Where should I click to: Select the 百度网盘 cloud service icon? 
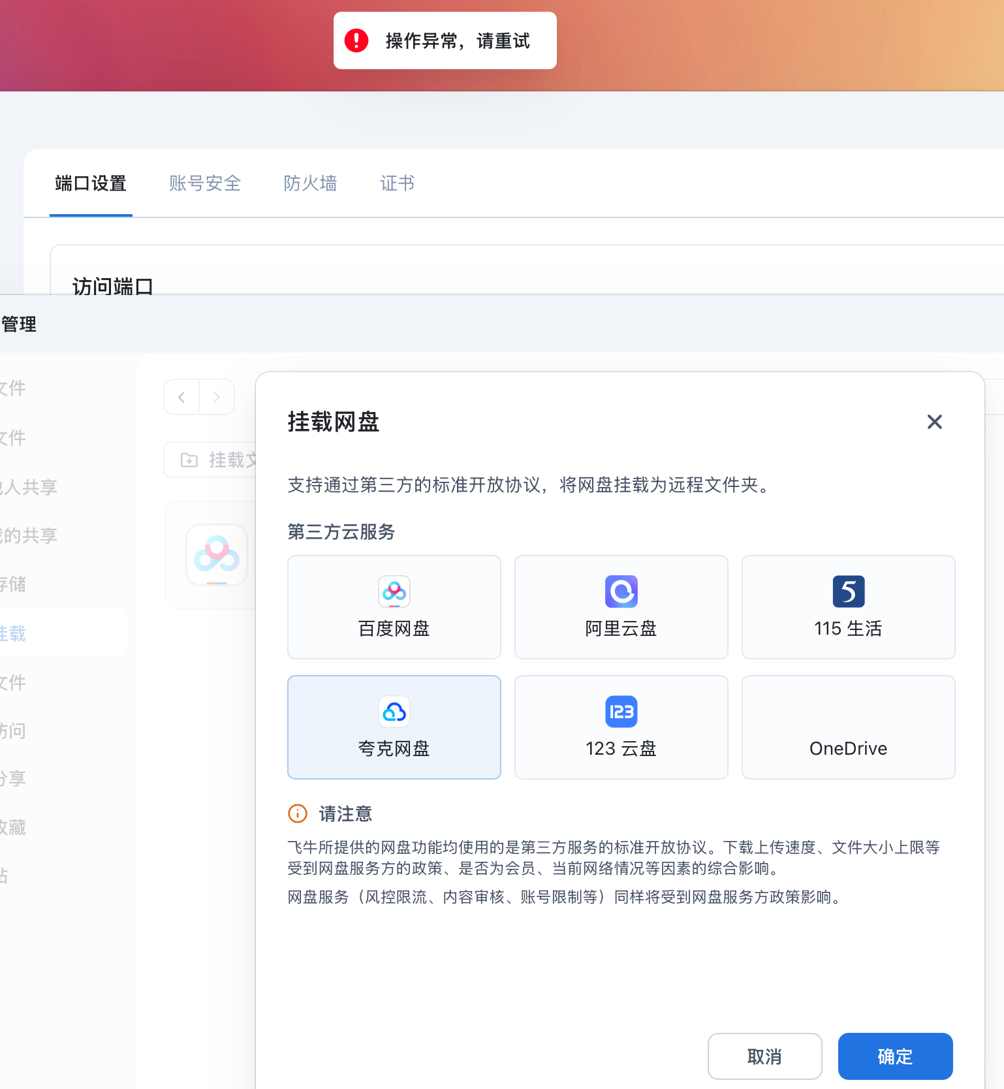pos(394,592)
